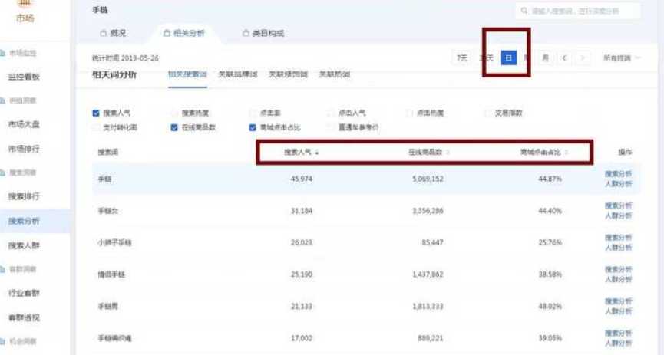Open 搜索人群 in the sidebar
Viewport: 664px width, 355px height.
pyautogui.click(x=24, y=245)
